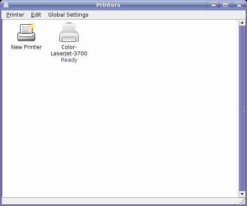Click the Printers window menu icon in title bar

[6, 5]
